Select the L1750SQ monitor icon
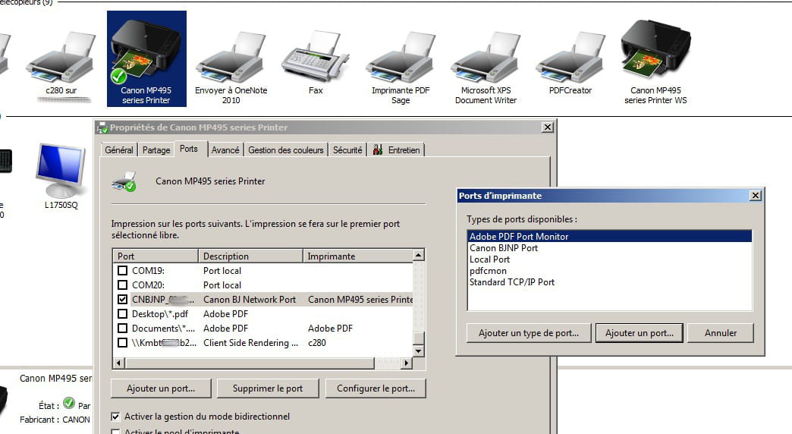 [x=61, y=170]
